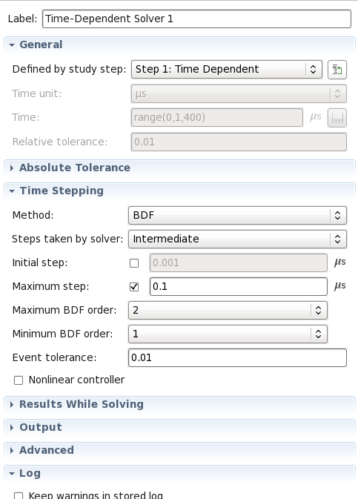Collapse the Log section
Viewport: 358px width, 499px height.
point(12,474)
